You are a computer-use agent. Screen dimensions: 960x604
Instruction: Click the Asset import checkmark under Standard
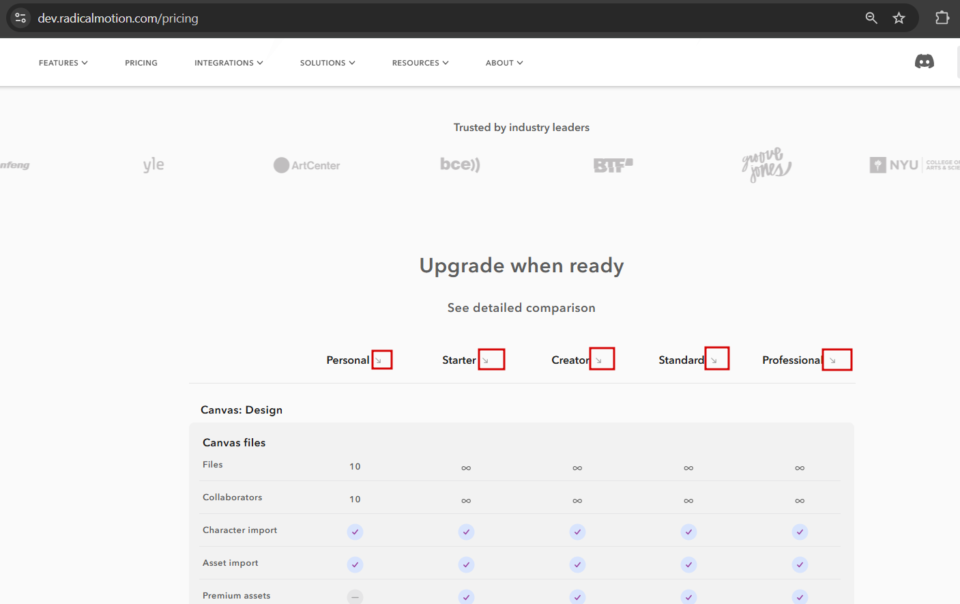click(688, 564)
